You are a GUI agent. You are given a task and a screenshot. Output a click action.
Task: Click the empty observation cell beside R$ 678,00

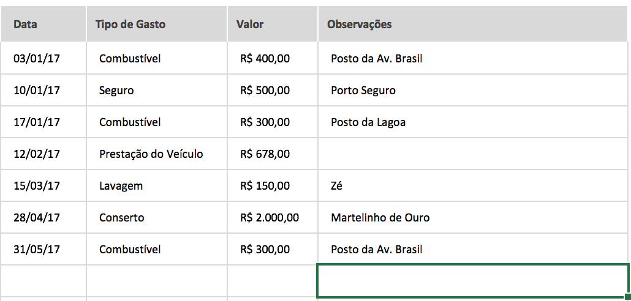pyautogui.click(x=473, y=154)
